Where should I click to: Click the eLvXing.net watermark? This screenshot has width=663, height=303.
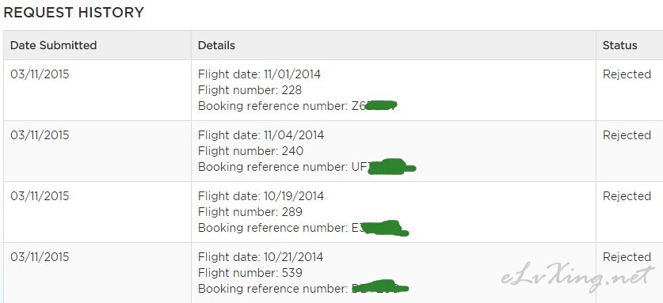pos(577,277)
